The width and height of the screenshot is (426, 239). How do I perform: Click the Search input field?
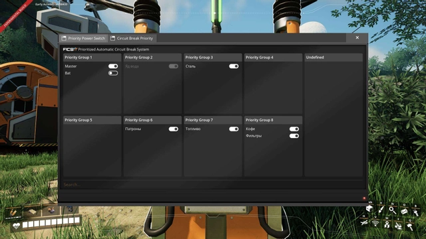coord(213,185)
